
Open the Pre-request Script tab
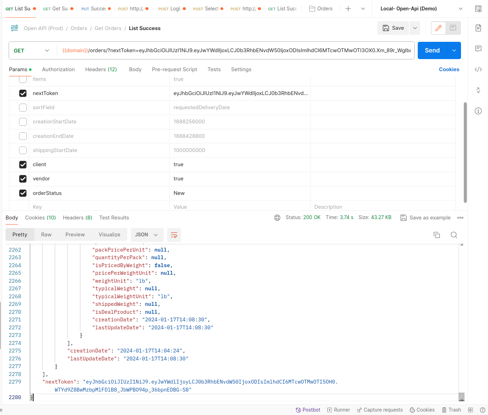tap(174, 69)
